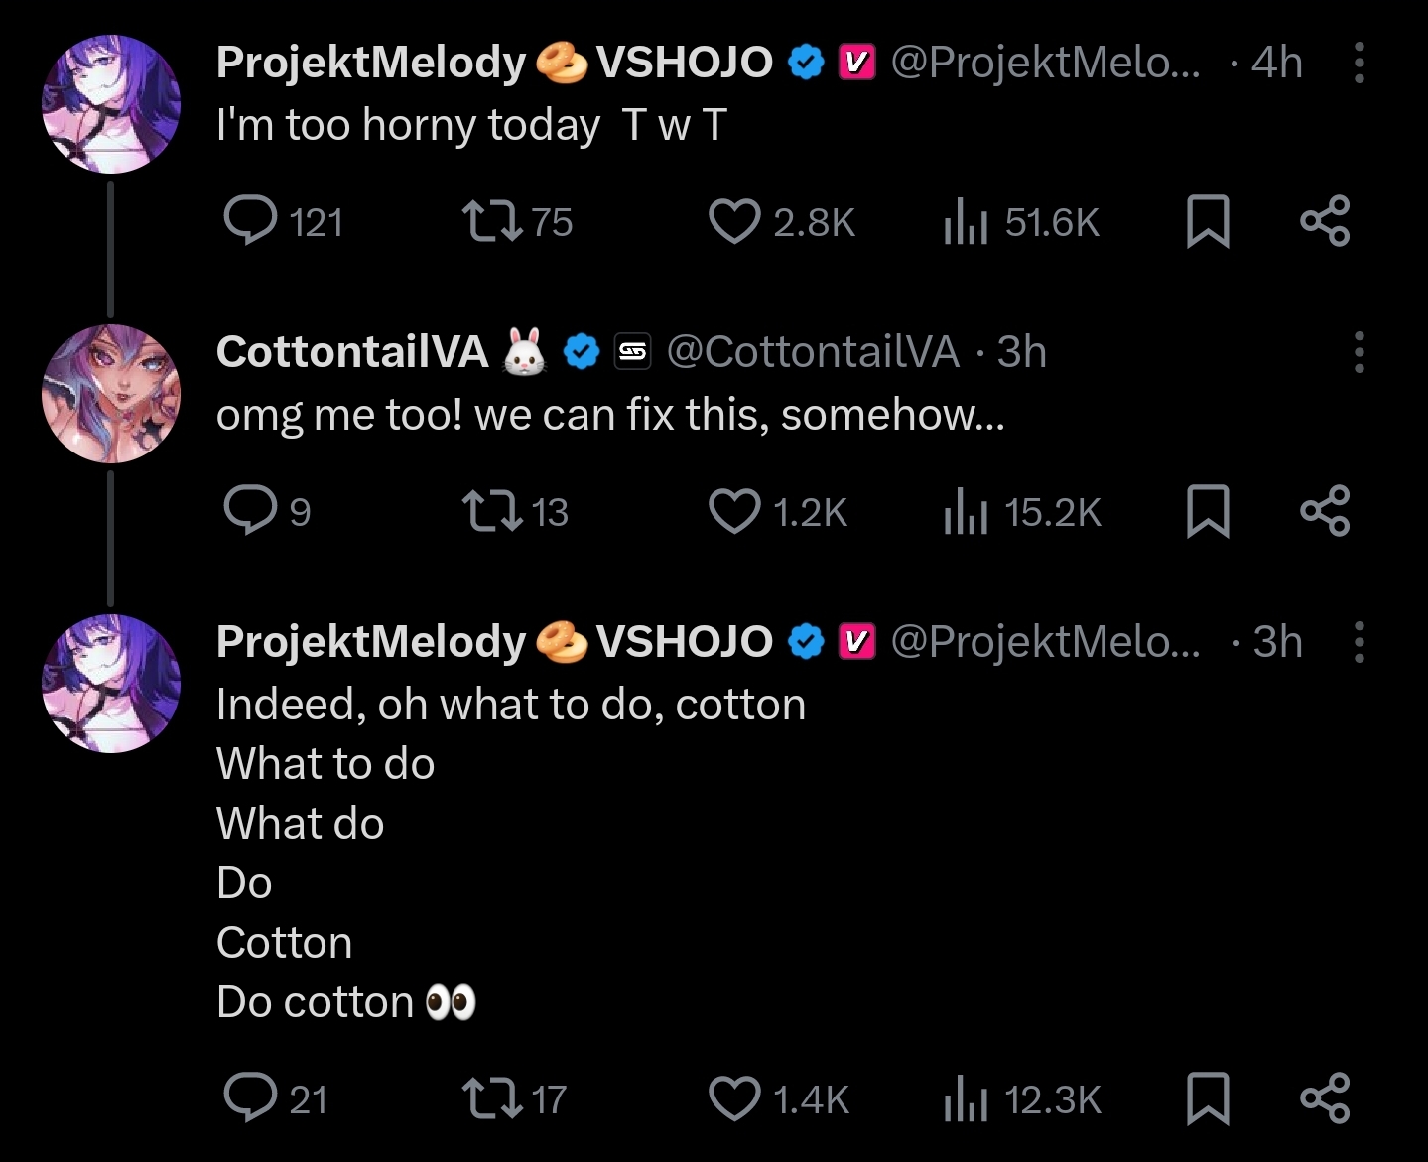This screenshot has width=1428, height=1162.
Task: Bookmark the first tweet in thread
Action: (x=1208, y=220)
